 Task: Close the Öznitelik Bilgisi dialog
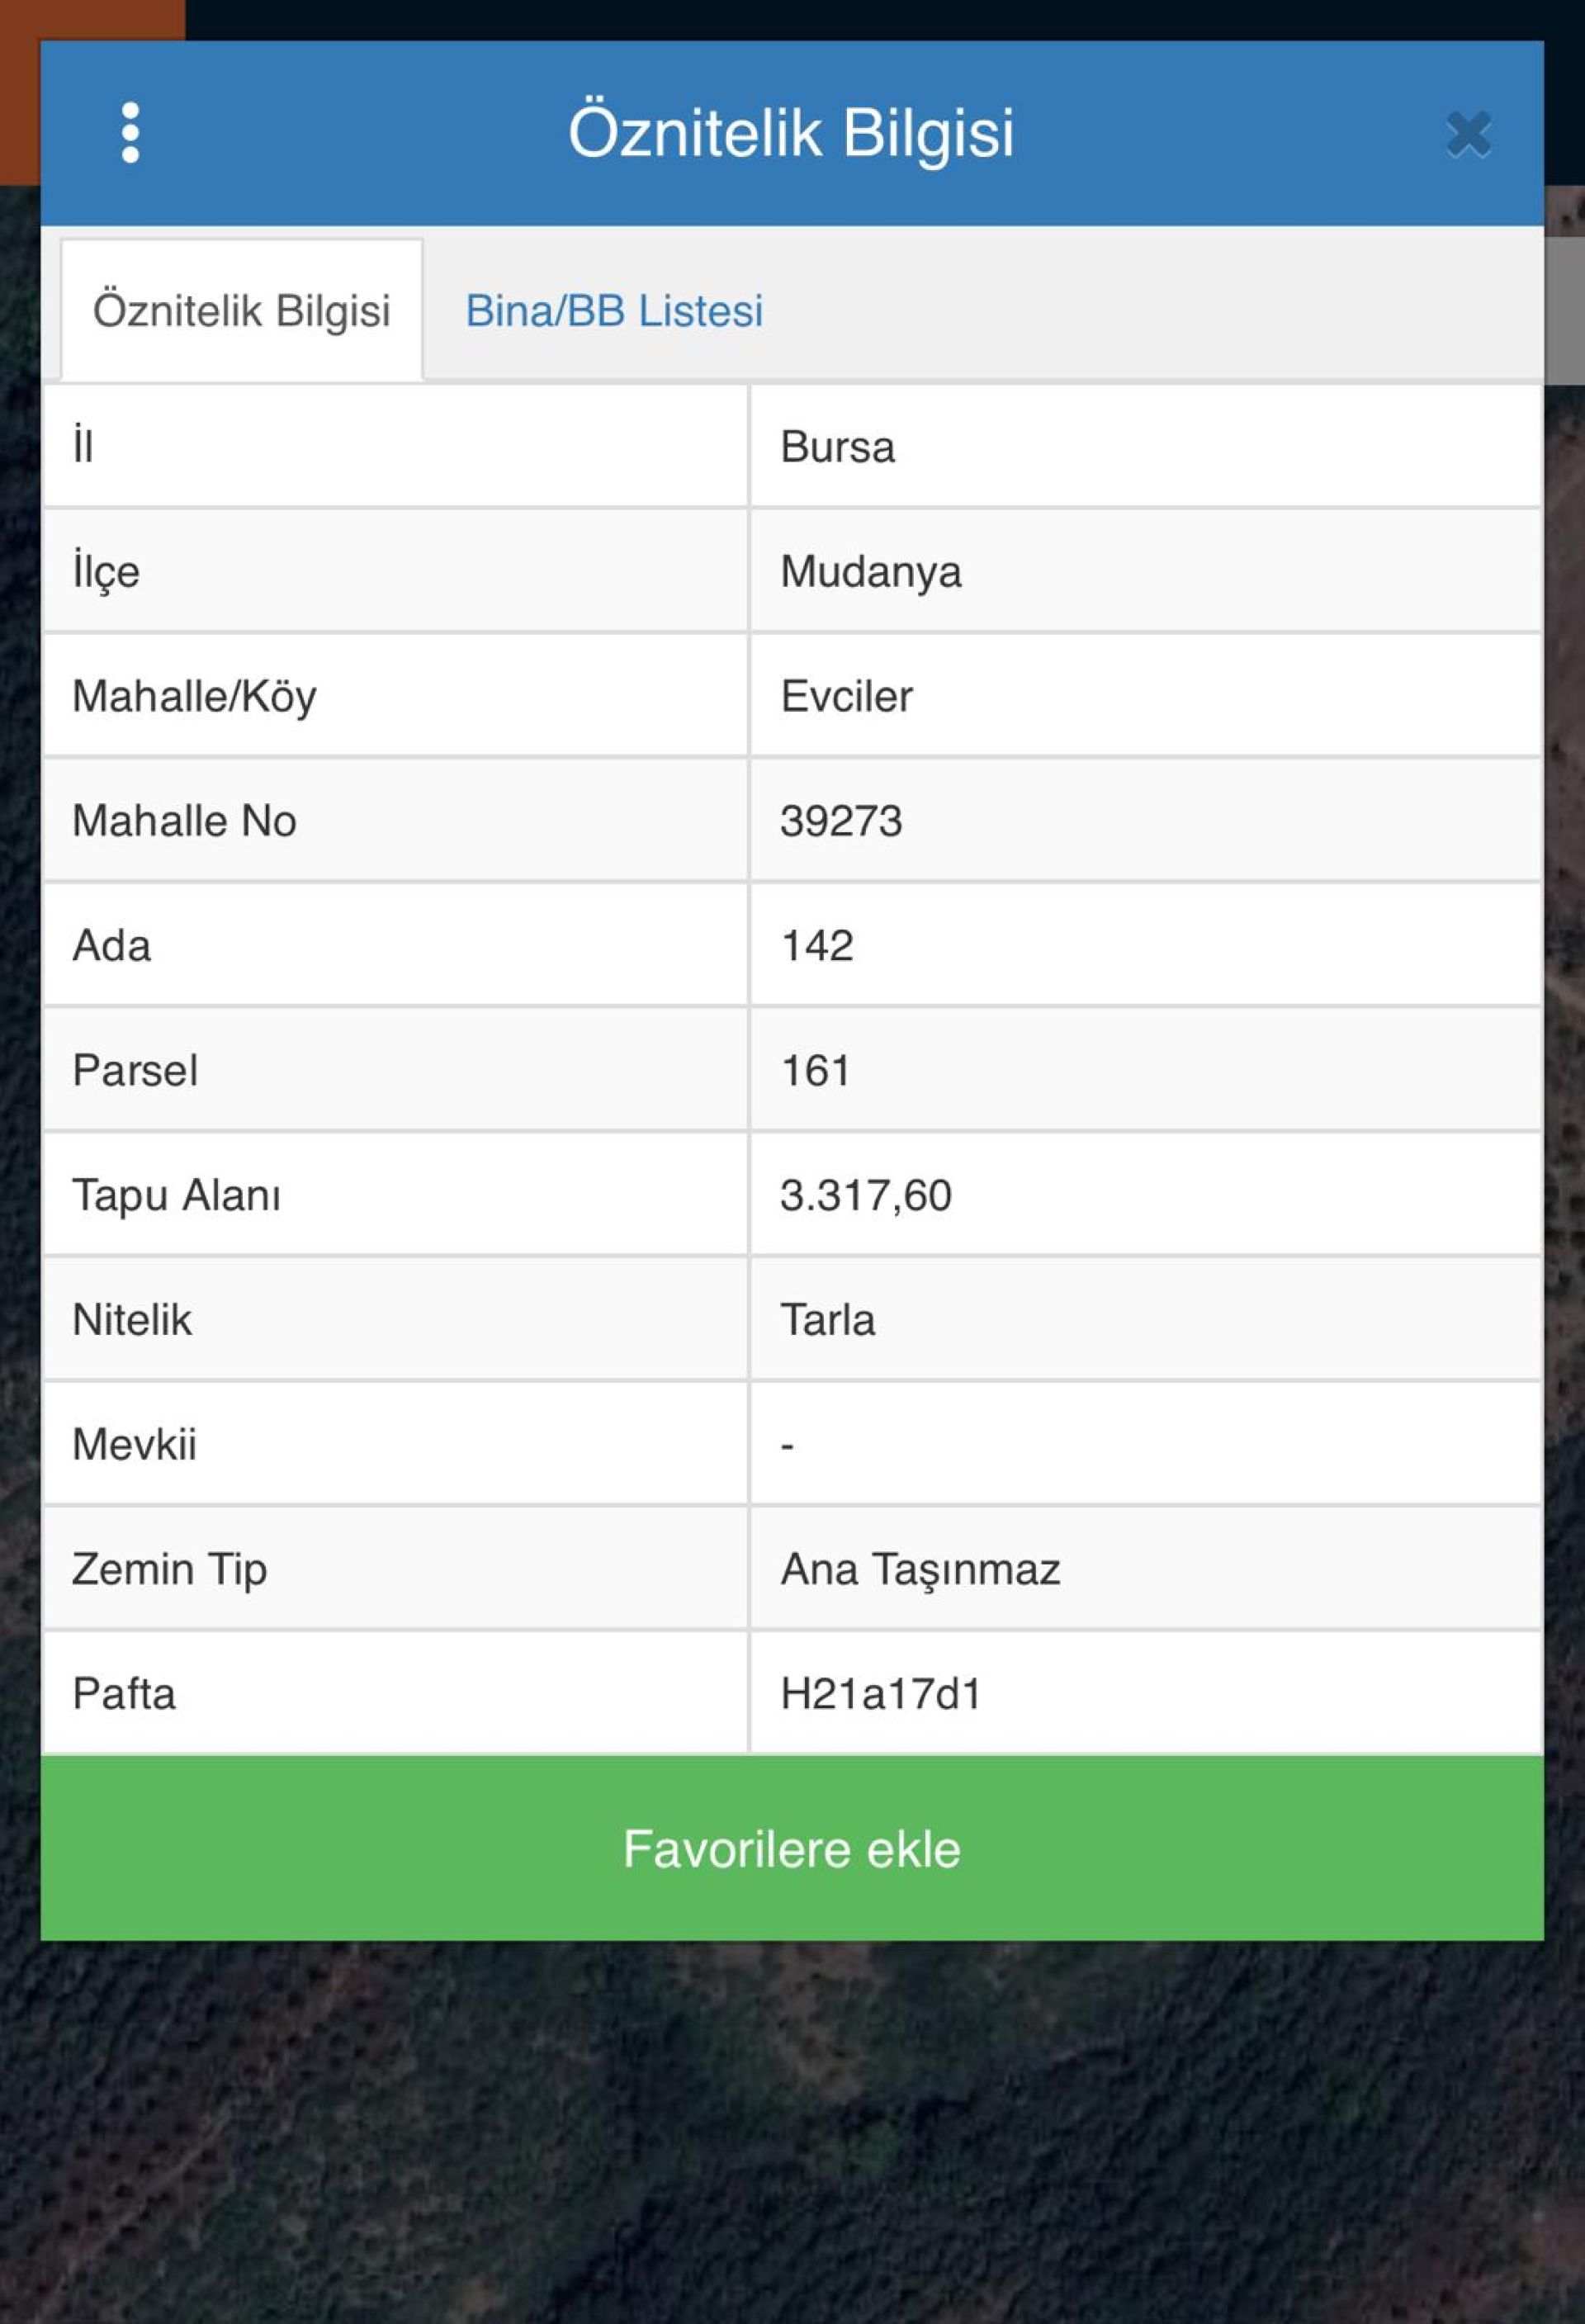[x=1468, y=134]
